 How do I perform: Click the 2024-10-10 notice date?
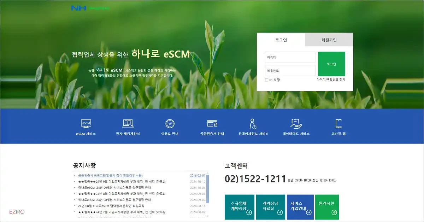[198, 181]
